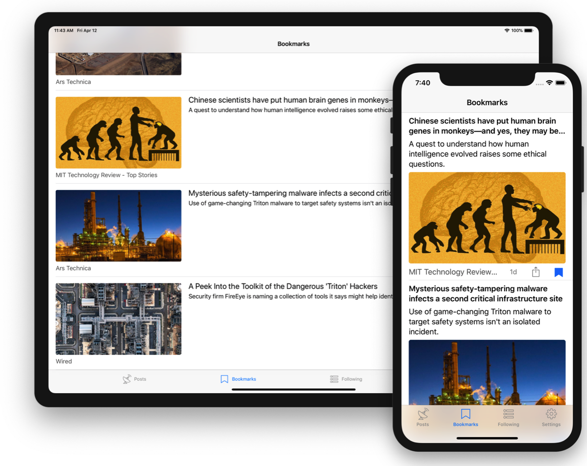Open 'Mysterious safety-tampering malware' headline on iPhone

486,294
